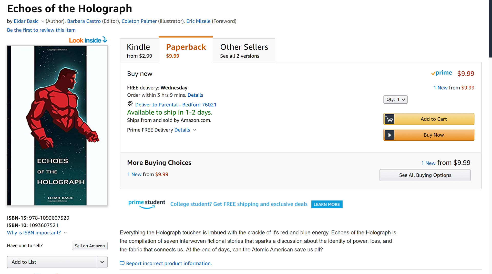Click the speech bubble report icon
The height and width of the screenshot is (274, 492).
[122, 263]
